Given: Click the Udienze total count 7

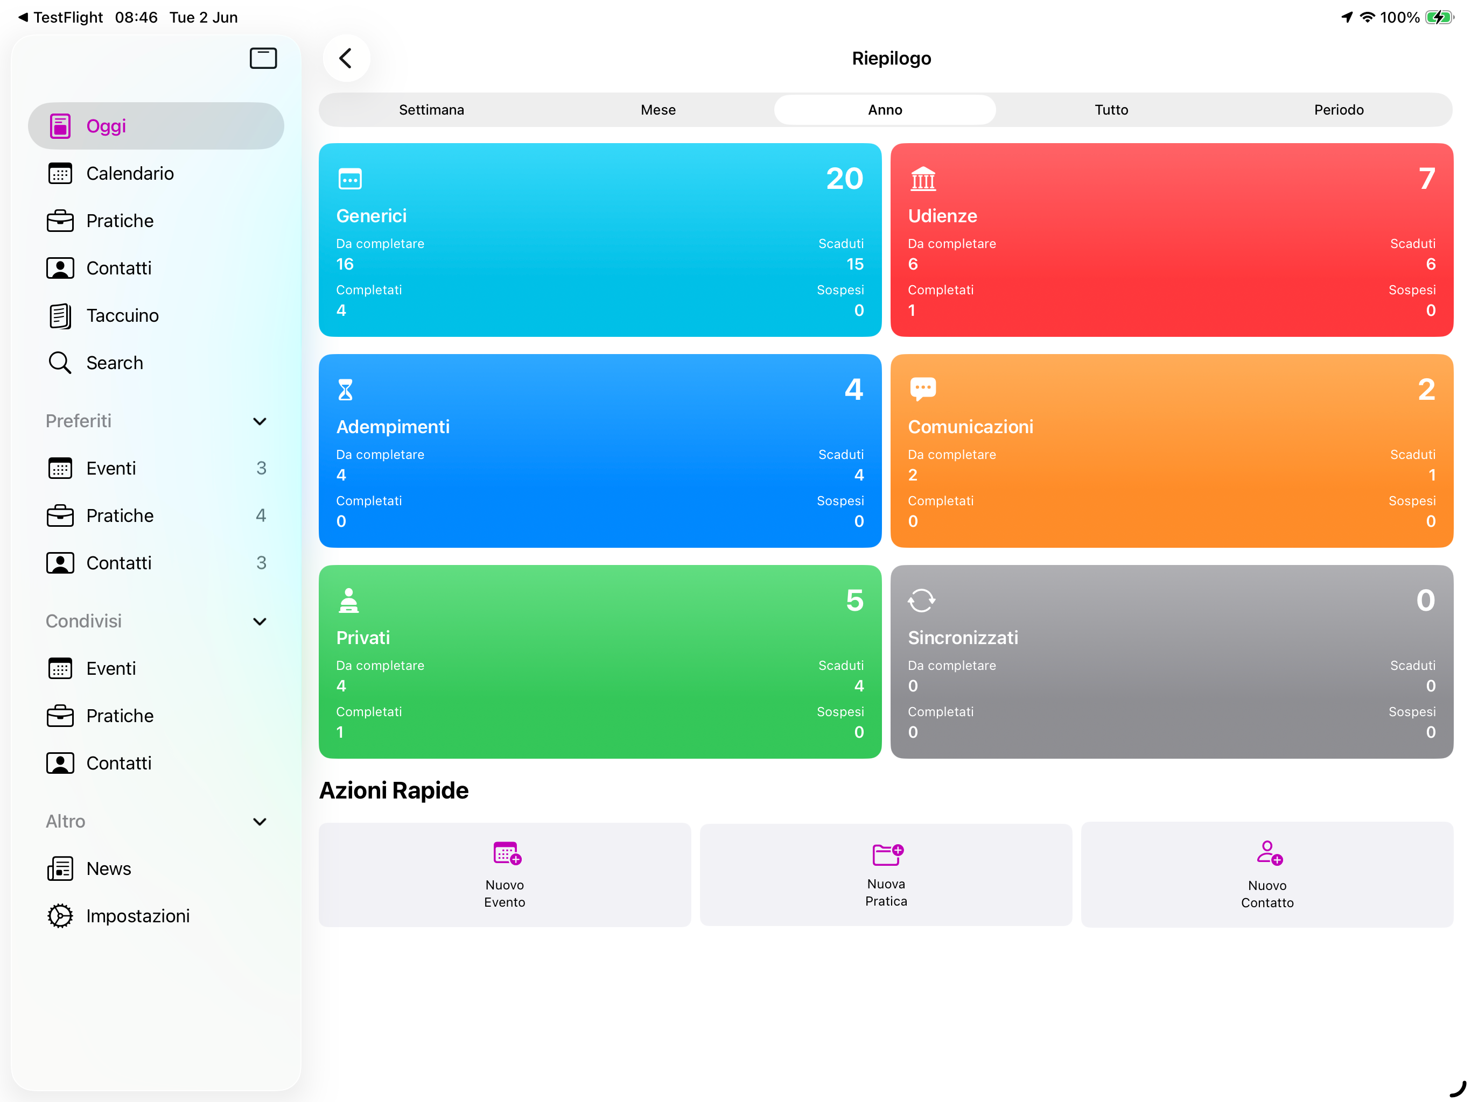Looking at the screenshot, I should pyautogui.click(x=1427, y=178).
